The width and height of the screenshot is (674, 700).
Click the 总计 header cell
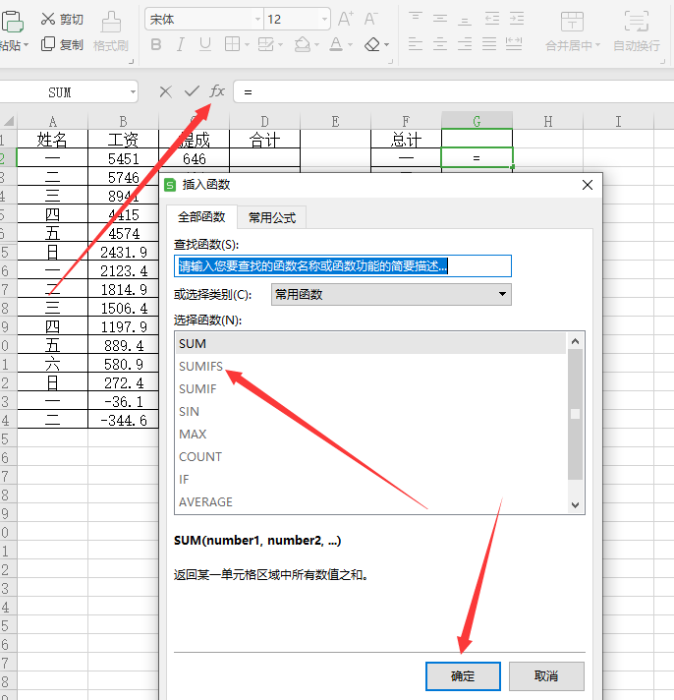point(406,140)
